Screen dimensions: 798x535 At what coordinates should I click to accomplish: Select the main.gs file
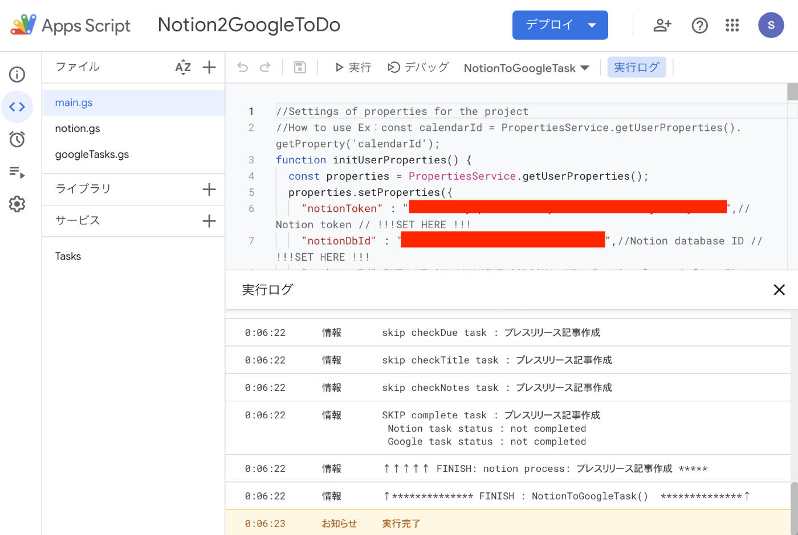[133, 102]
